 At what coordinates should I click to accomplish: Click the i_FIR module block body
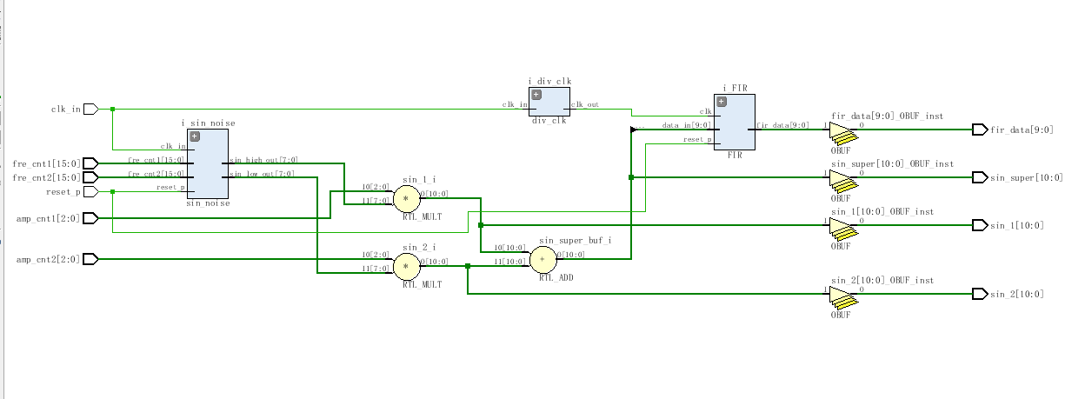(735, 126)
